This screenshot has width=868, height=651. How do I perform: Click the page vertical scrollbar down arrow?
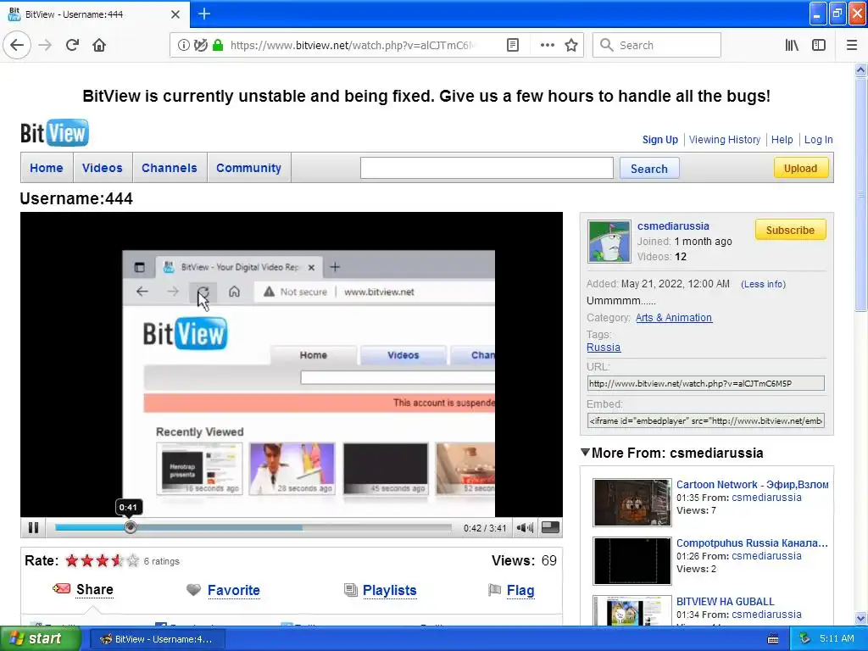click(x=860, y=618)
